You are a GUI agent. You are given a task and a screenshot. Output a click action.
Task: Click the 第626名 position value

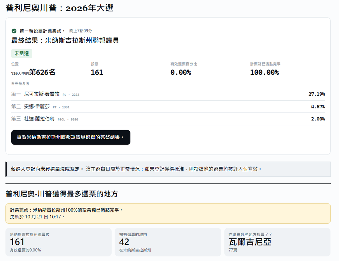[42, 72]
